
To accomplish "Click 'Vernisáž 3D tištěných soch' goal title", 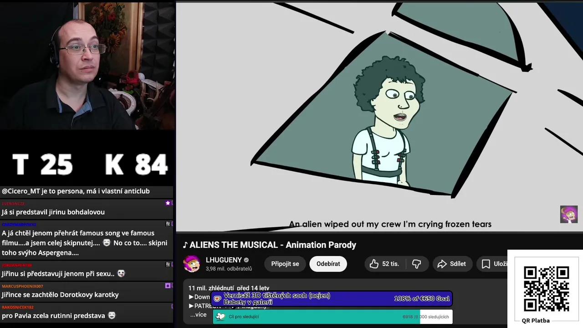I will 277,299.
